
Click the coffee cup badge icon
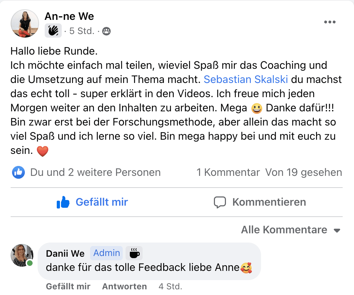pyautogui.click(x=134, y=253)
